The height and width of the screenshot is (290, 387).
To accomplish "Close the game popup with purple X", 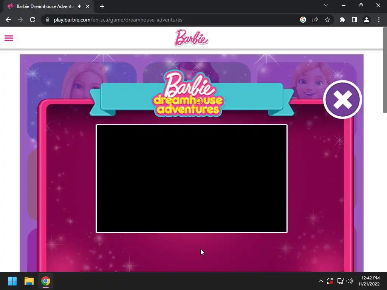I will click(342, 100).
